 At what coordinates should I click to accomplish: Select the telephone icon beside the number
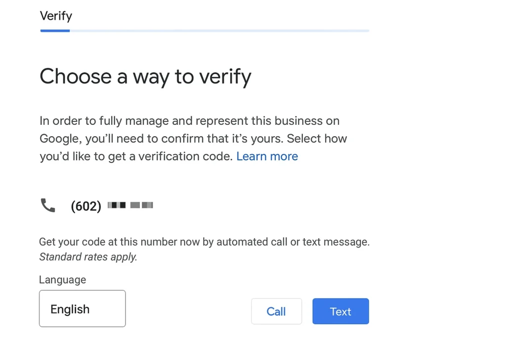point(47,205)
